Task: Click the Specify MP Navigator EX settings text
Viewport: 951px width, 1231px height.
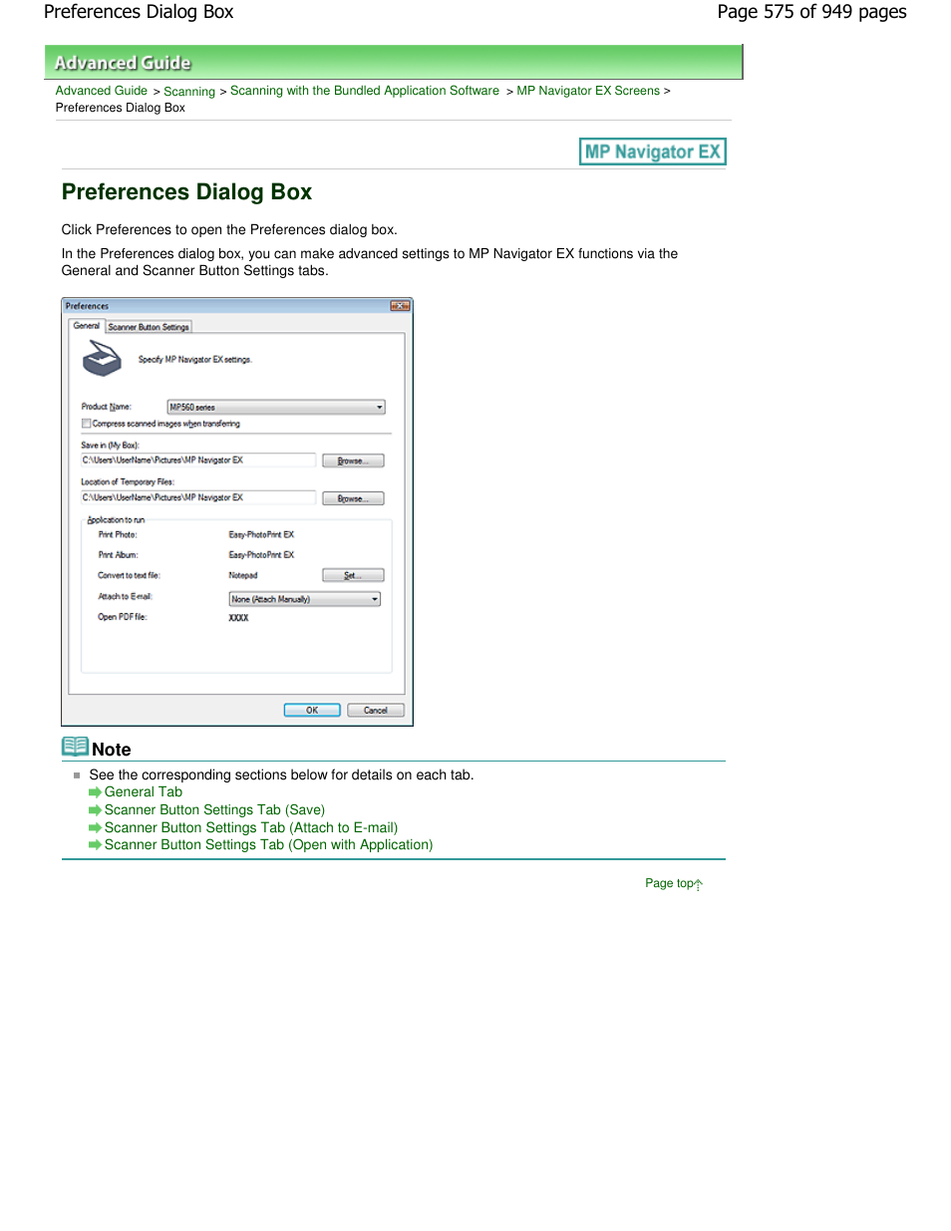Action: click(x=194, y=360)
